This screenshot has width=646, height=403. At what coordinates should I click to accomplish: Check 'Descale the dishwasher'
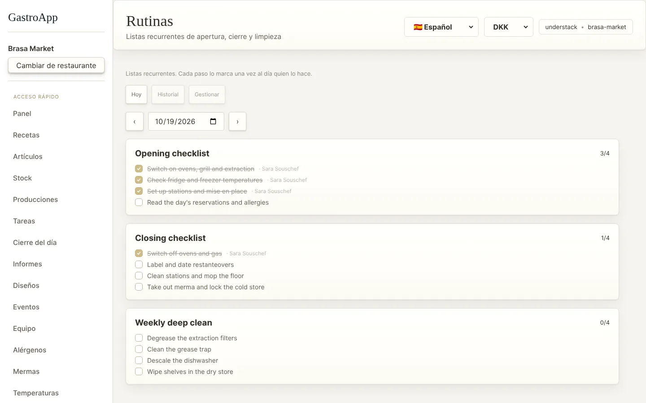pos(139,360)
